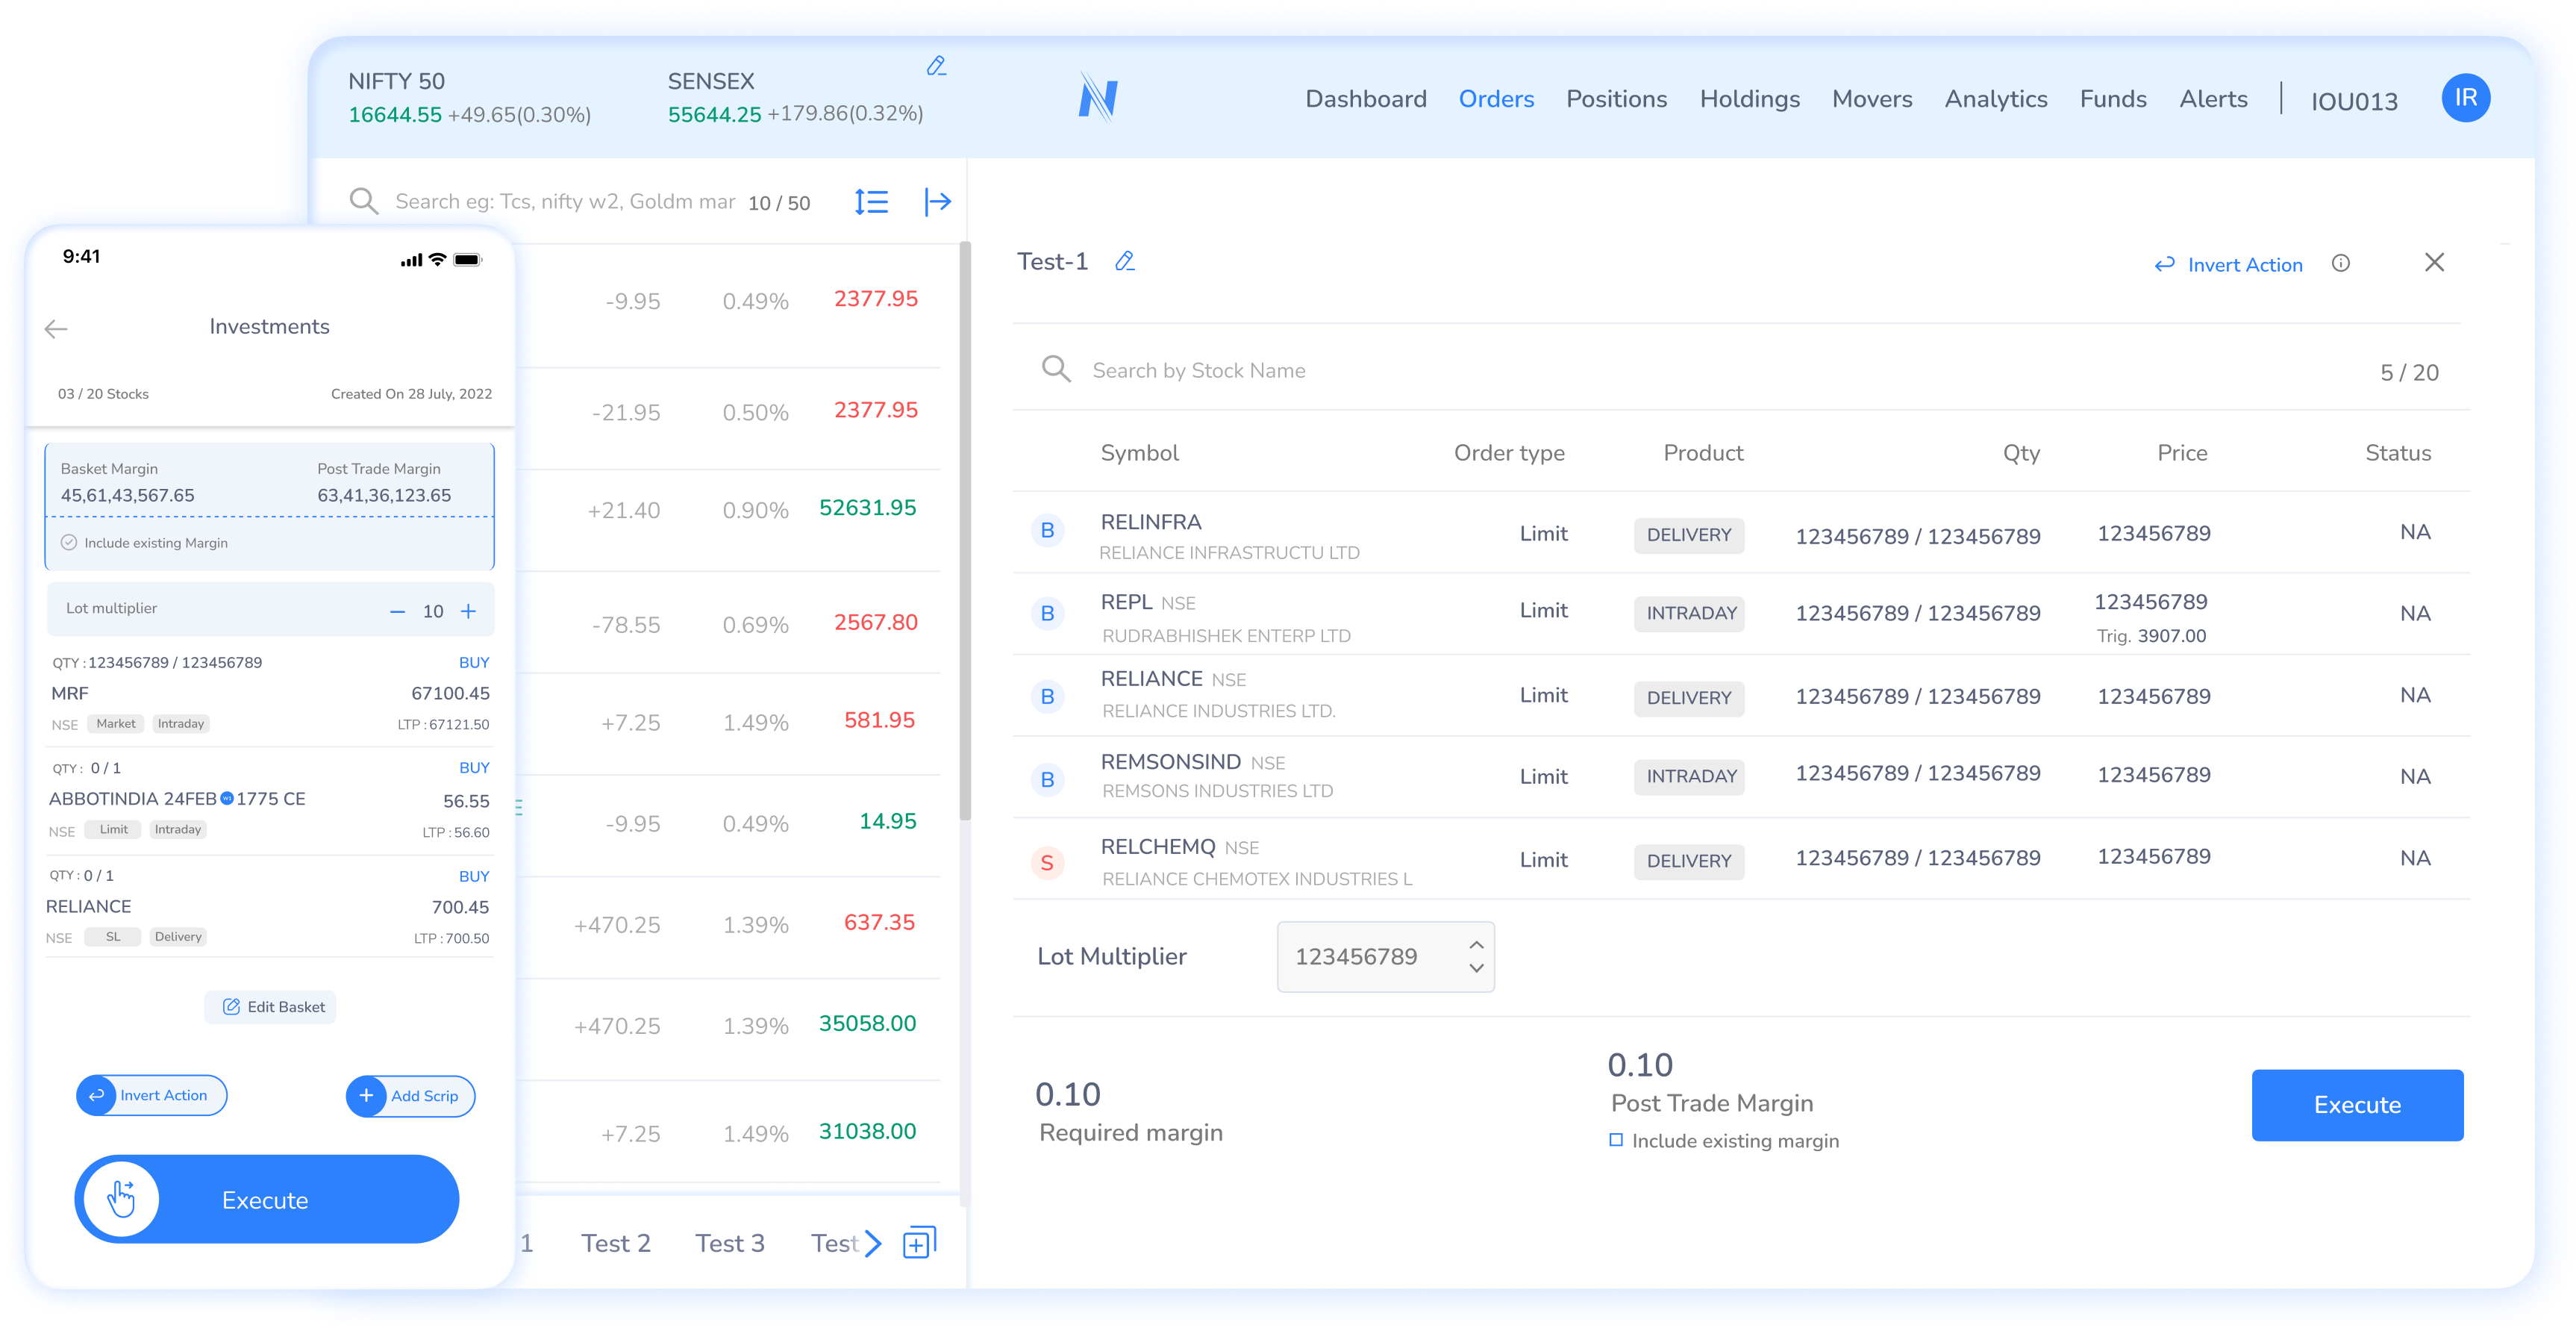Screen dimensions: 2576x1331
Task: Increase mobile lot multiplier with plus button
Action: 468,611
